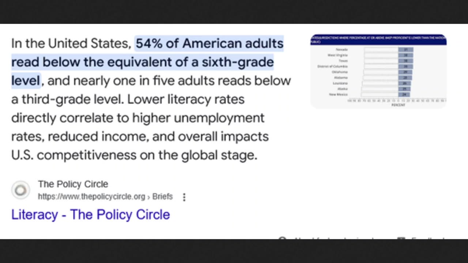Open the Literacy - The Policy Circle link
Screen dimensions: 468x263
91,214
